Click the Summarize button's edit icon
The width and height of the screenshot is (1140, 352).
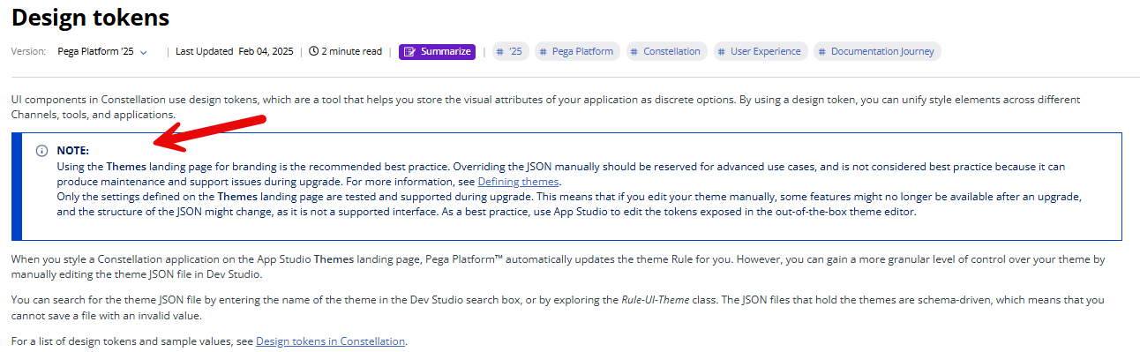(x=409, y=52)
